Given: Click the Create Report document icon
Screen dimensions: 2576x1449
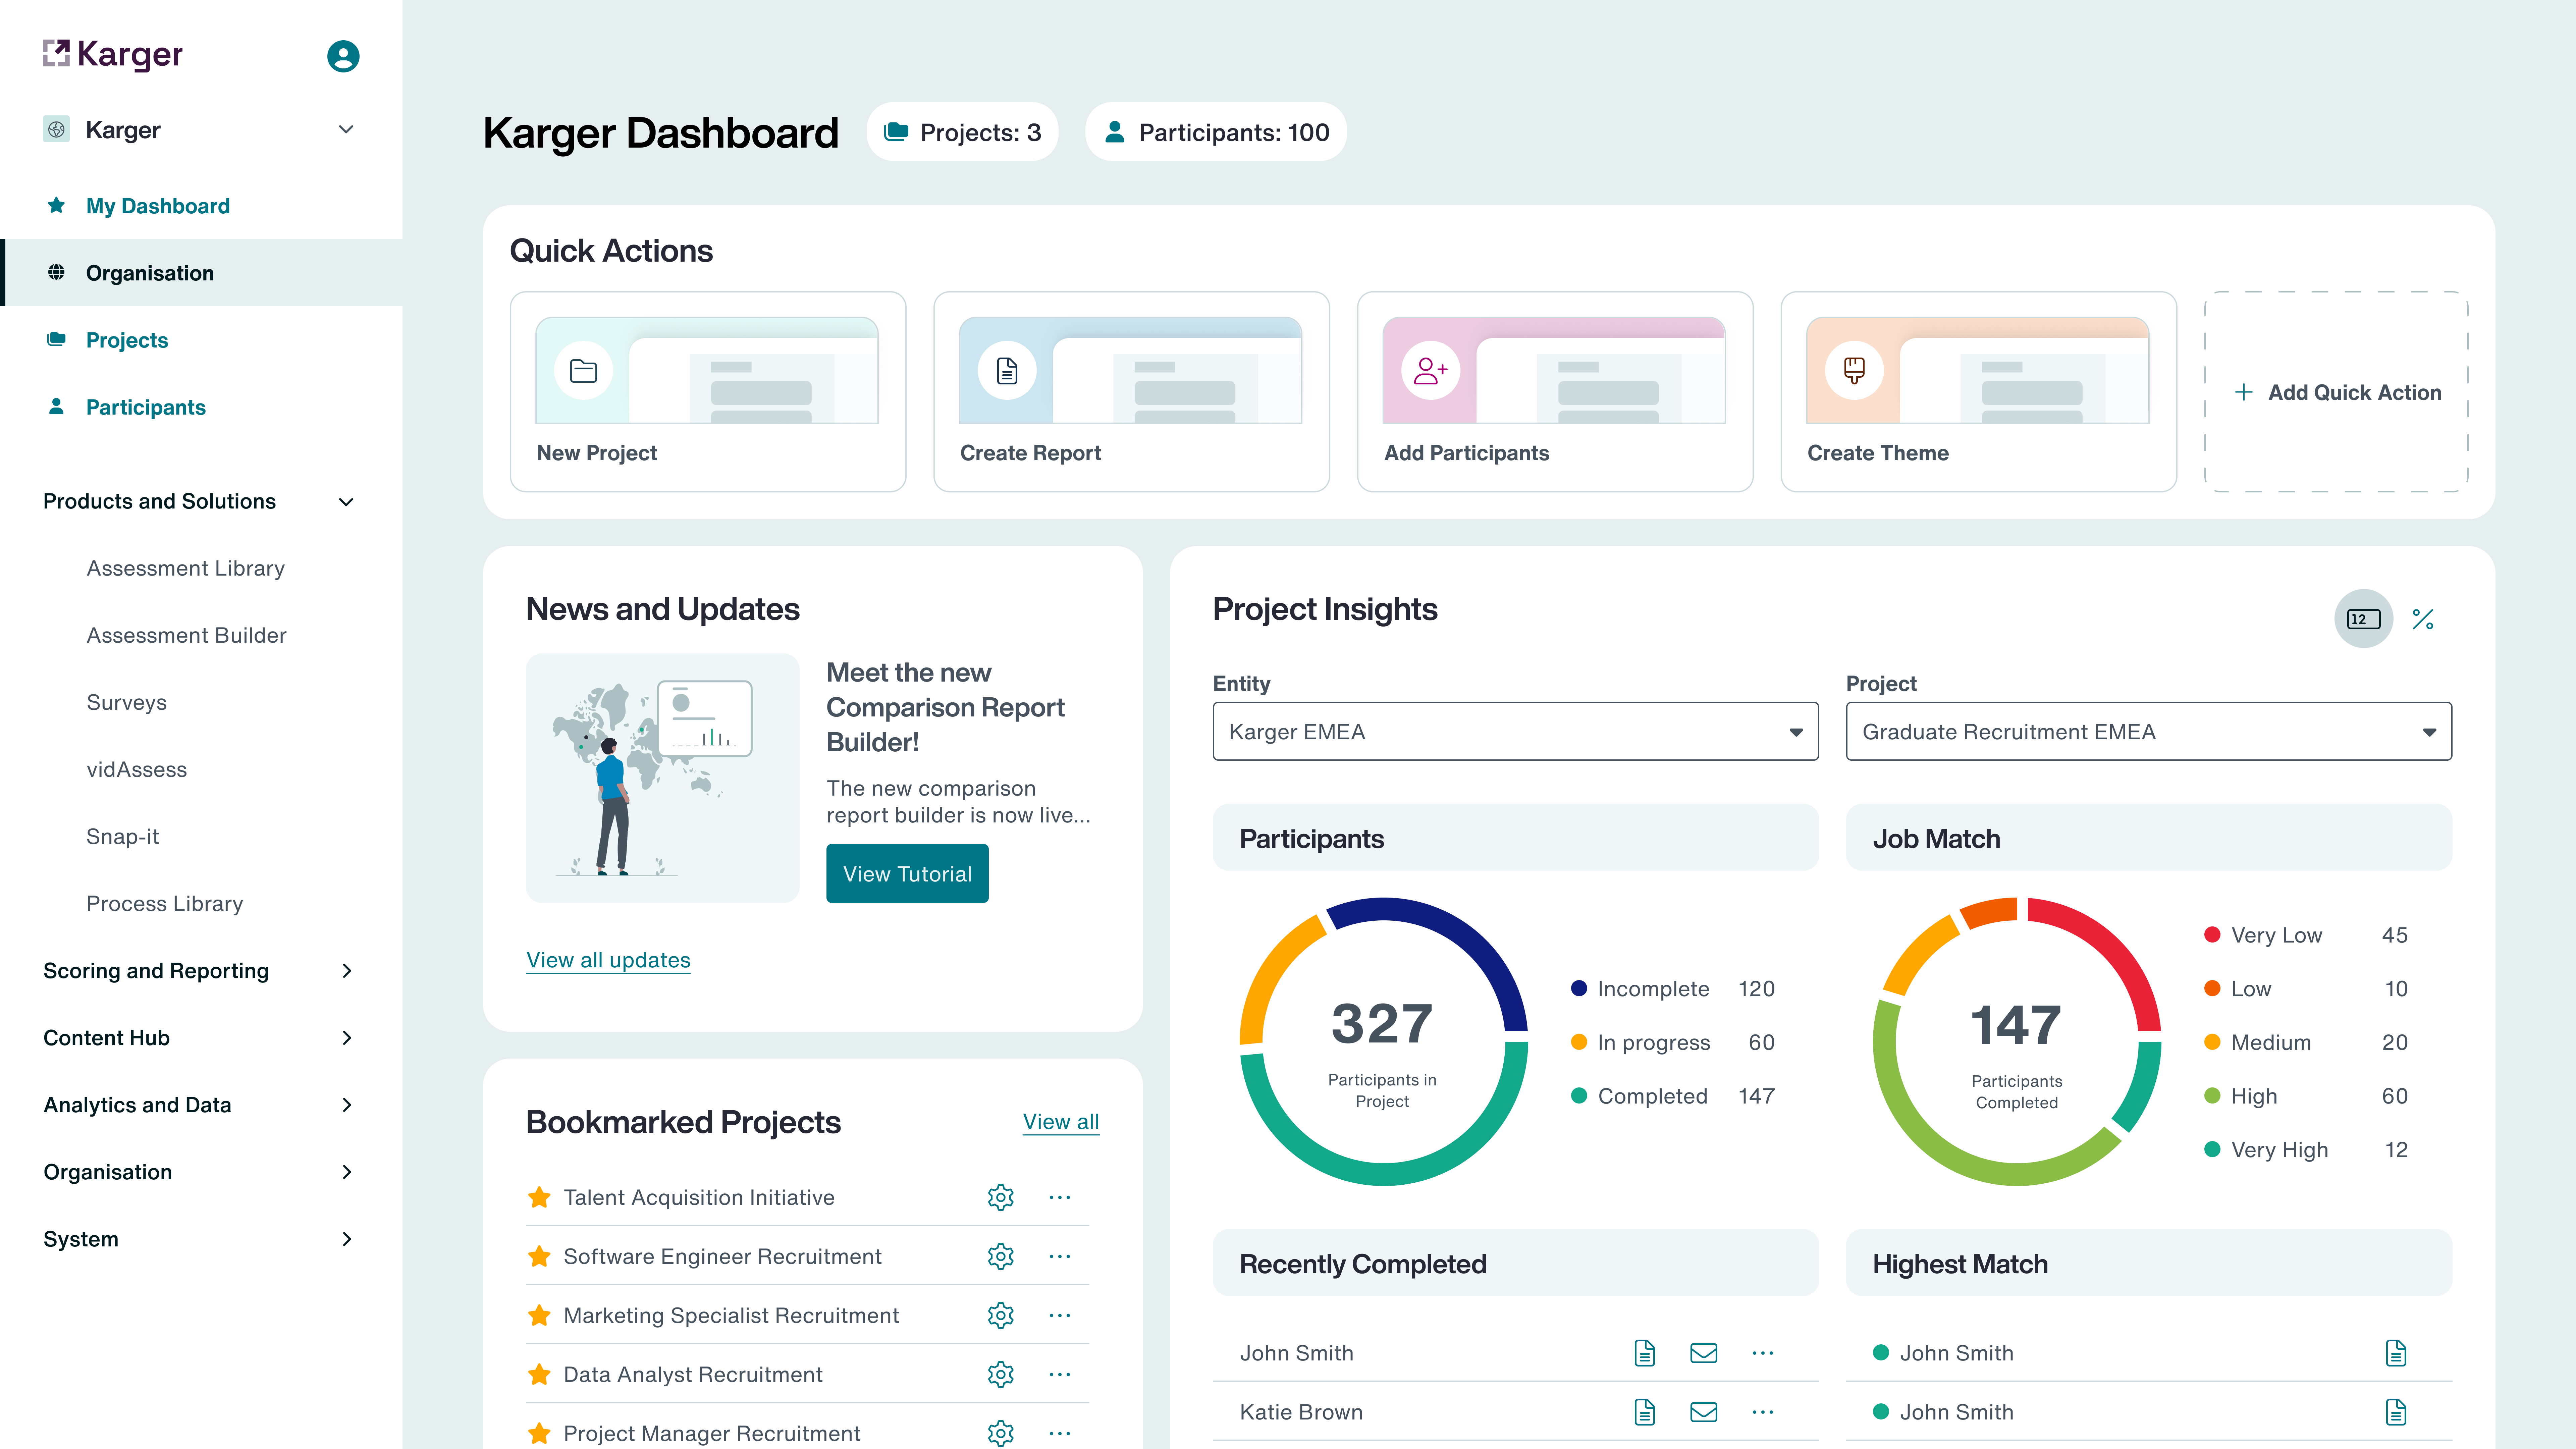Looking at the screenshot, I should tap(1007, 371).
